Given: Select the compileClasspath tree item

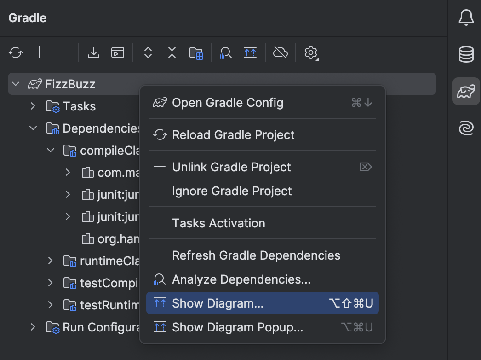Looking at the screenshot, I should (x=113, y=150).
